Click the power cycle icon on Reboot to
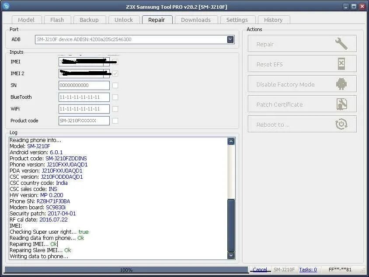Viewport: 369px width, 277px height. click(x=341, y=124)
